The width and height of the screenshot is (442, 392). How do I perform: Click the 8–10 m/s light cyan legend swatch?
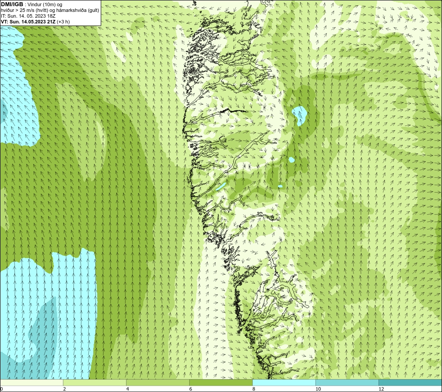284,382
